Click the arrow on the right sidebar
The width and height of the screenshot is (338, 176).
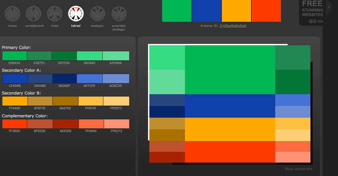[329, 8]
